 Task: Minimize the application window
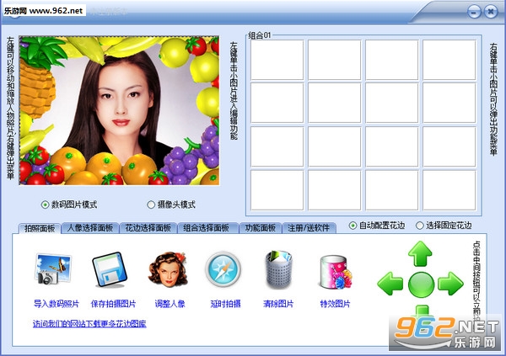(474, 13)
